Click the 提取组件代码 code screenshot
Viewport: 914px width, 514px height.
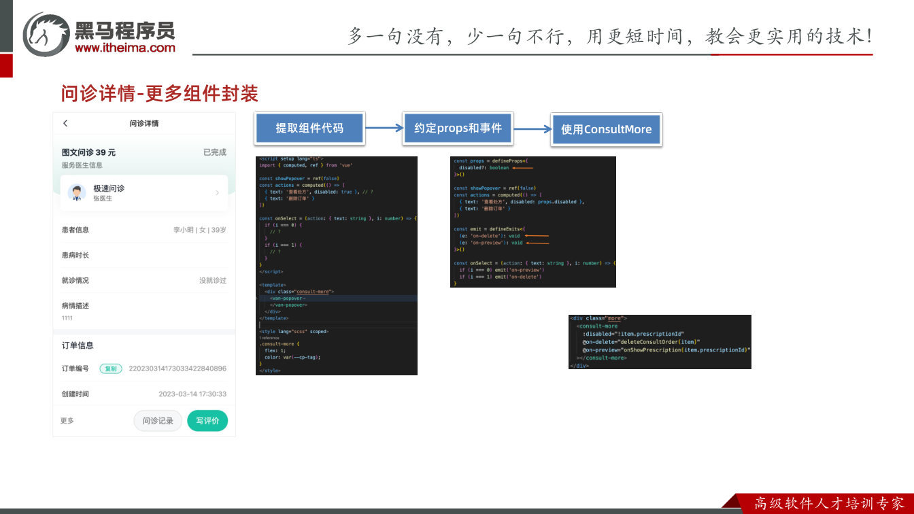(337, 266)
